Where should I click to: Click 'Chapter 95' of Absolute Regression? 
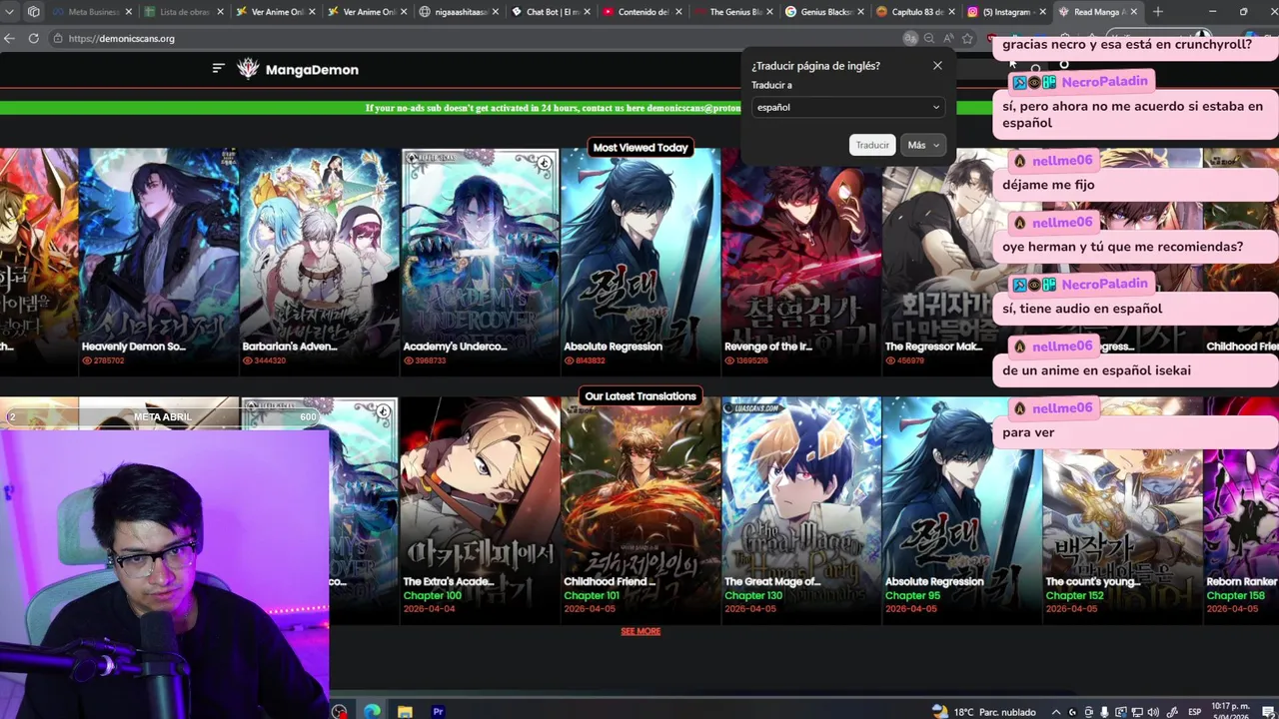[x=912, y=595]
